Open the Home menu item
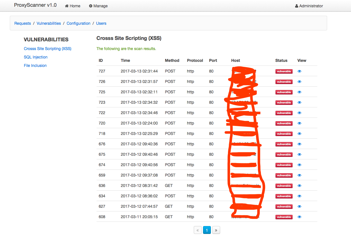This screenshot has height=237, width=351. (73, 6)
